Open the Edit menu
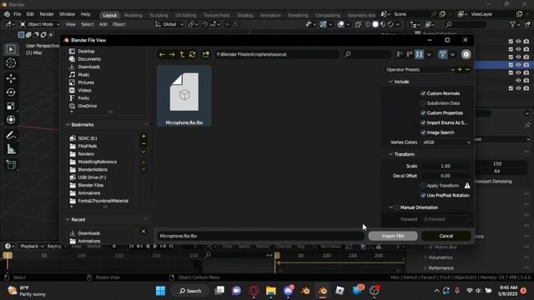Screen dimensions: 534x300 30,14
